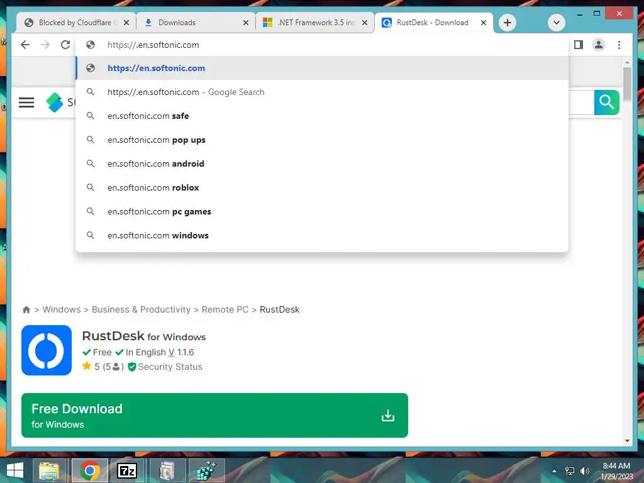Pick the en.softonic.com windows suggestion
Image resolution: width=644 pixels, height=483 pixels.
coord(322,235)
